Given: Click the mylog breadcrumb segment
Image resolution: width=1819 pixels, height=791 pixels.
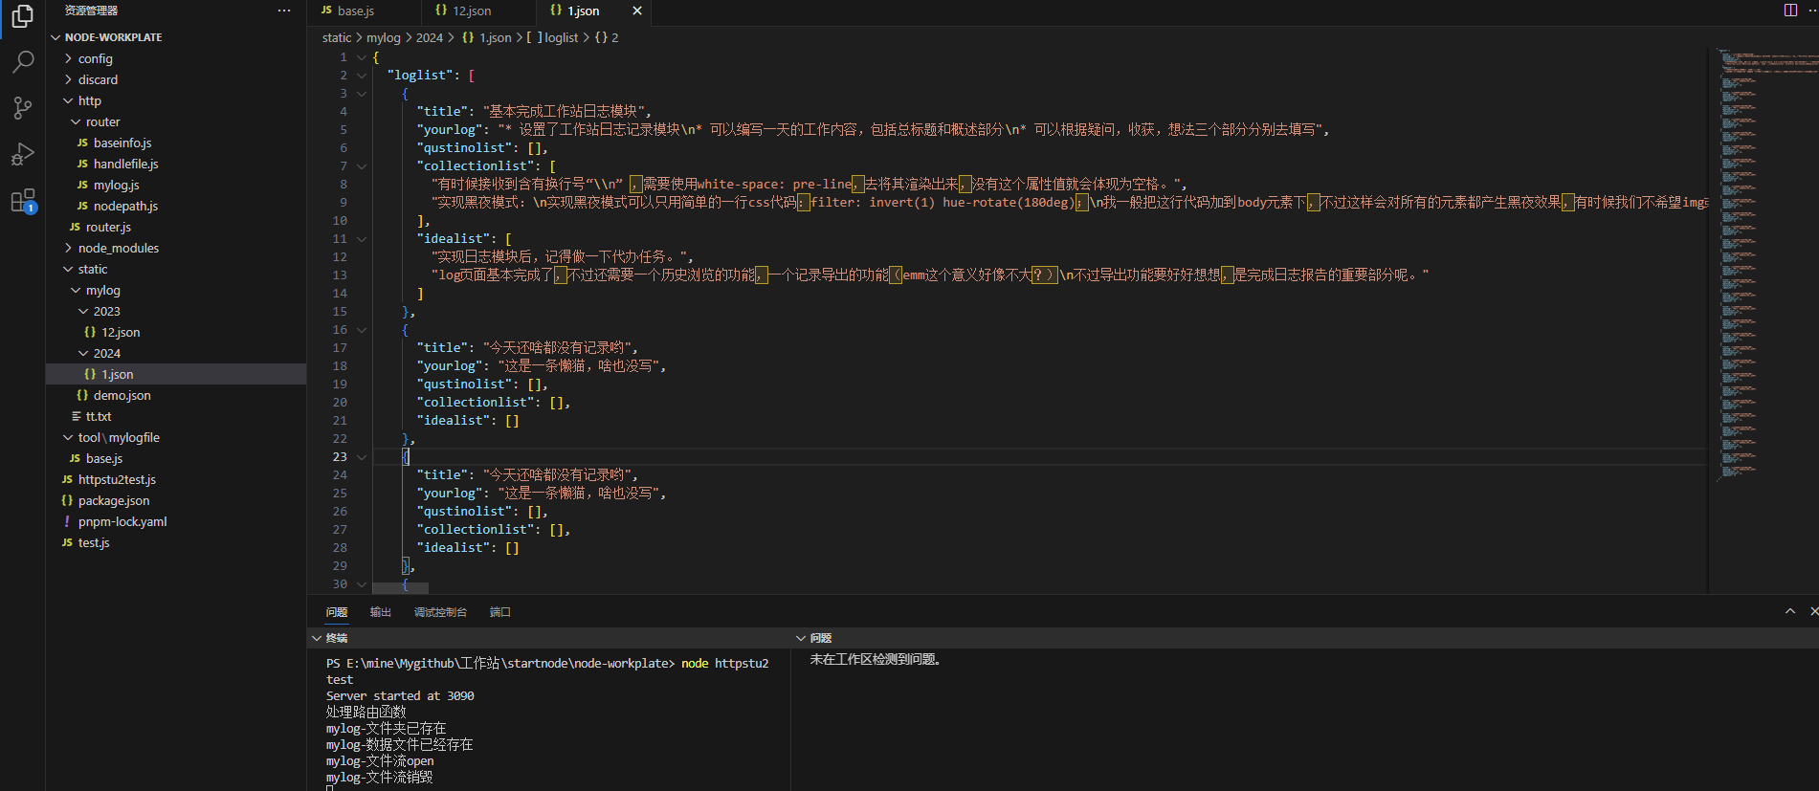Looking at the screenshot, I should [x=384, y=37].
